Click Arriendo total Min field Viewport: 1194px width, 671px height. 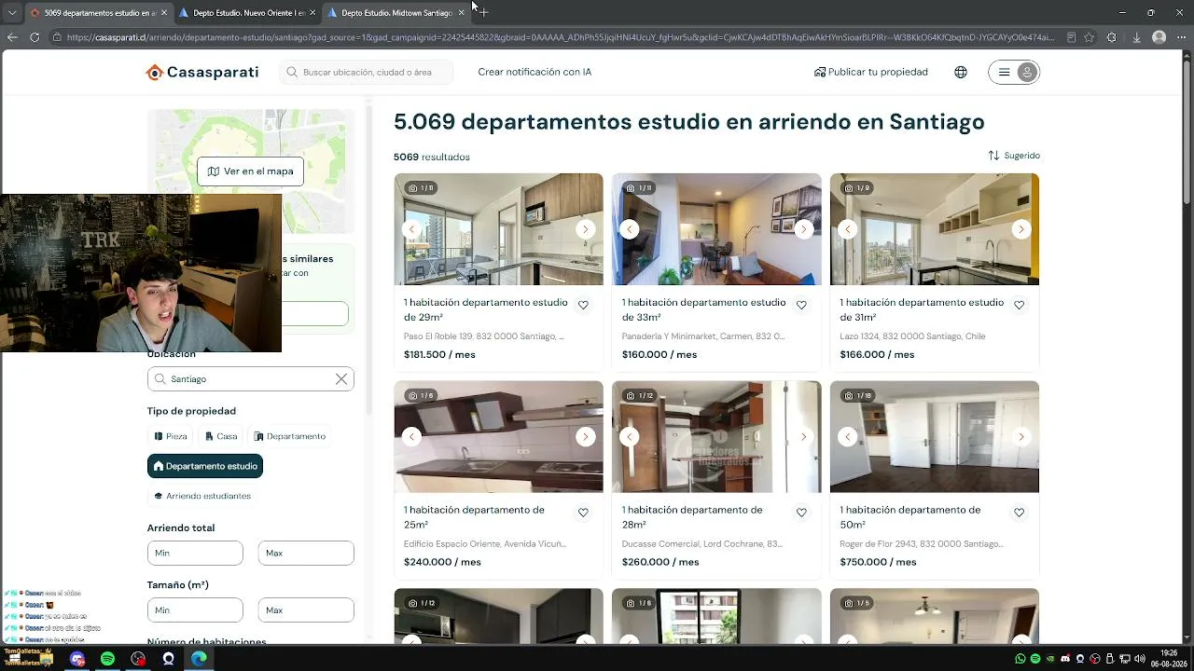coord(195,553)
